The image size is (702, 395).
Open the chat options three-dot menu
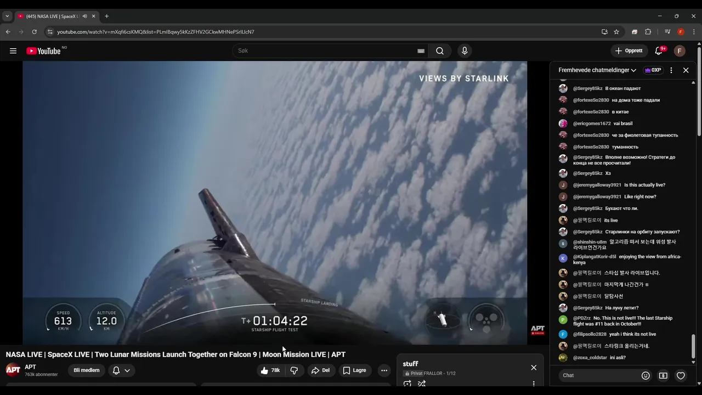(x=671, y=70)
